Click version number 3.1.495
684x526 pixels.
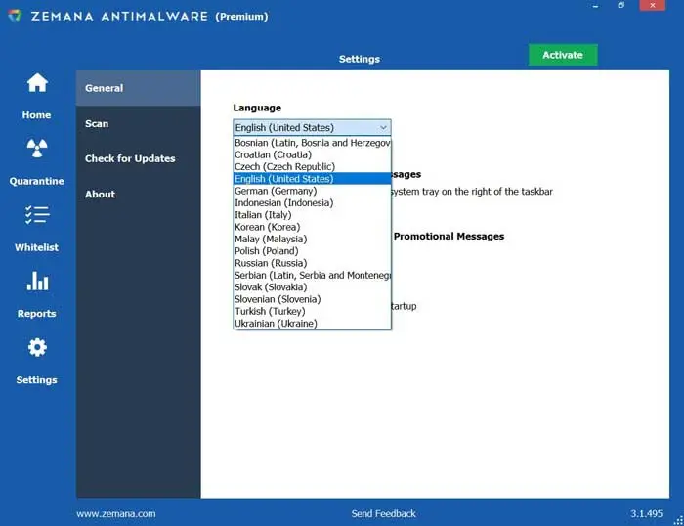(647, 513)
